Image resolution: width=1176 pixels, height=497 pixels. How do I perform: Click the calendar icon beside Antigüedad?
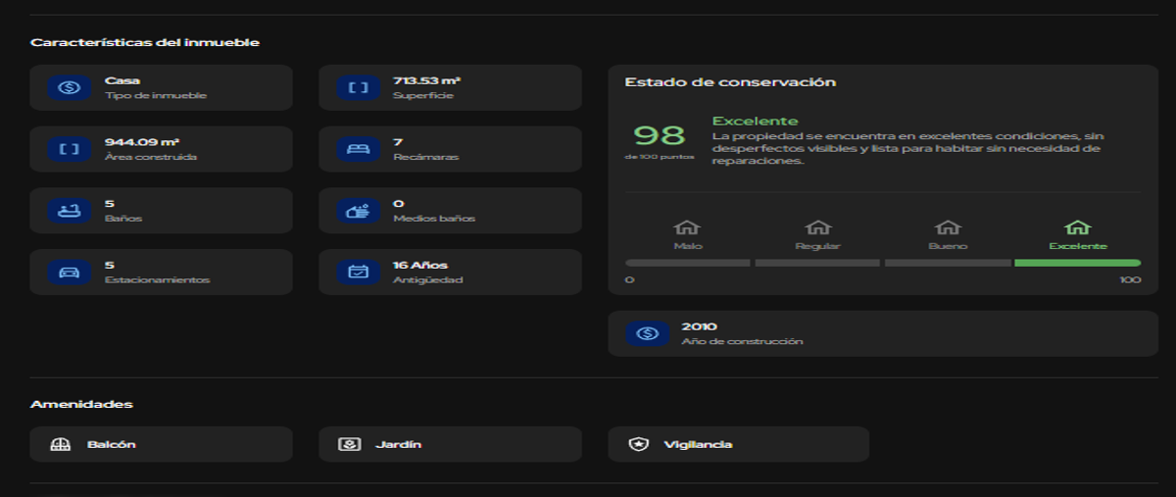[x=359, y=272]
